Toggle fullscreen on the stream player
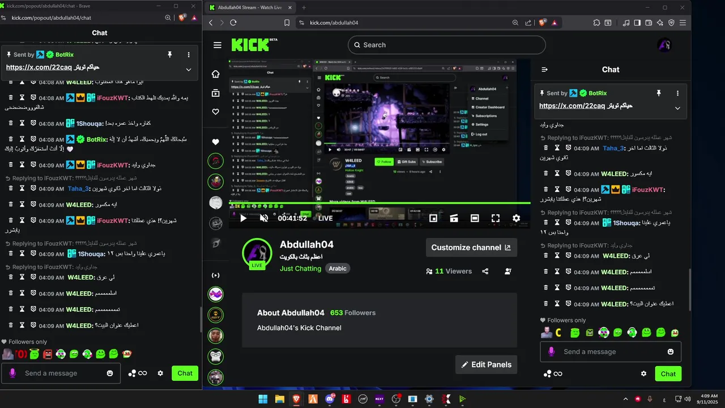Screen dimensions: 725x408 click(x=496, y=218)
